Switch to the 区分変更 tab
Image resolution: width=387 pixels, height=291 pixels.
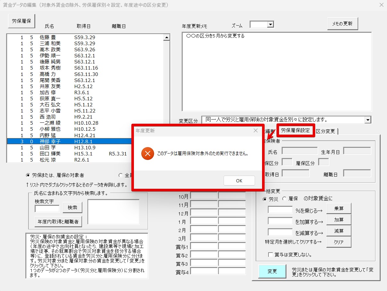tap(325, 131)
